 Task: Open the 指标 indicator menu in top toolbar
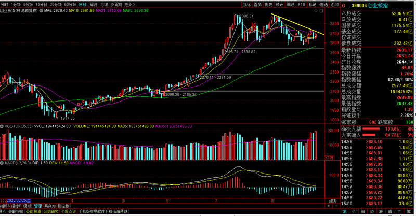pyautogui.click(x=247, y=4)
